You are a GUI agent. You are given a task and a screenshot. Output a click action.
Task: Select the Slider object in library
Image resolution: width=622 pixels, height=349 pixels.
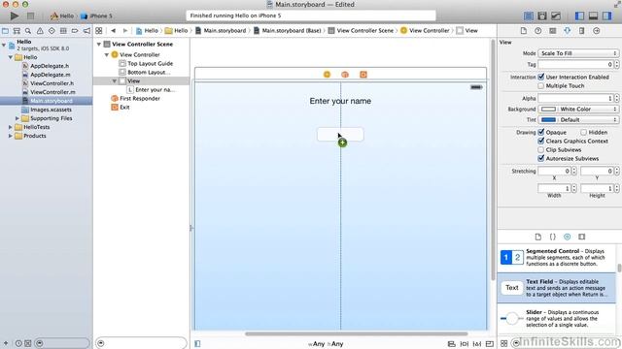coord(557,319)
